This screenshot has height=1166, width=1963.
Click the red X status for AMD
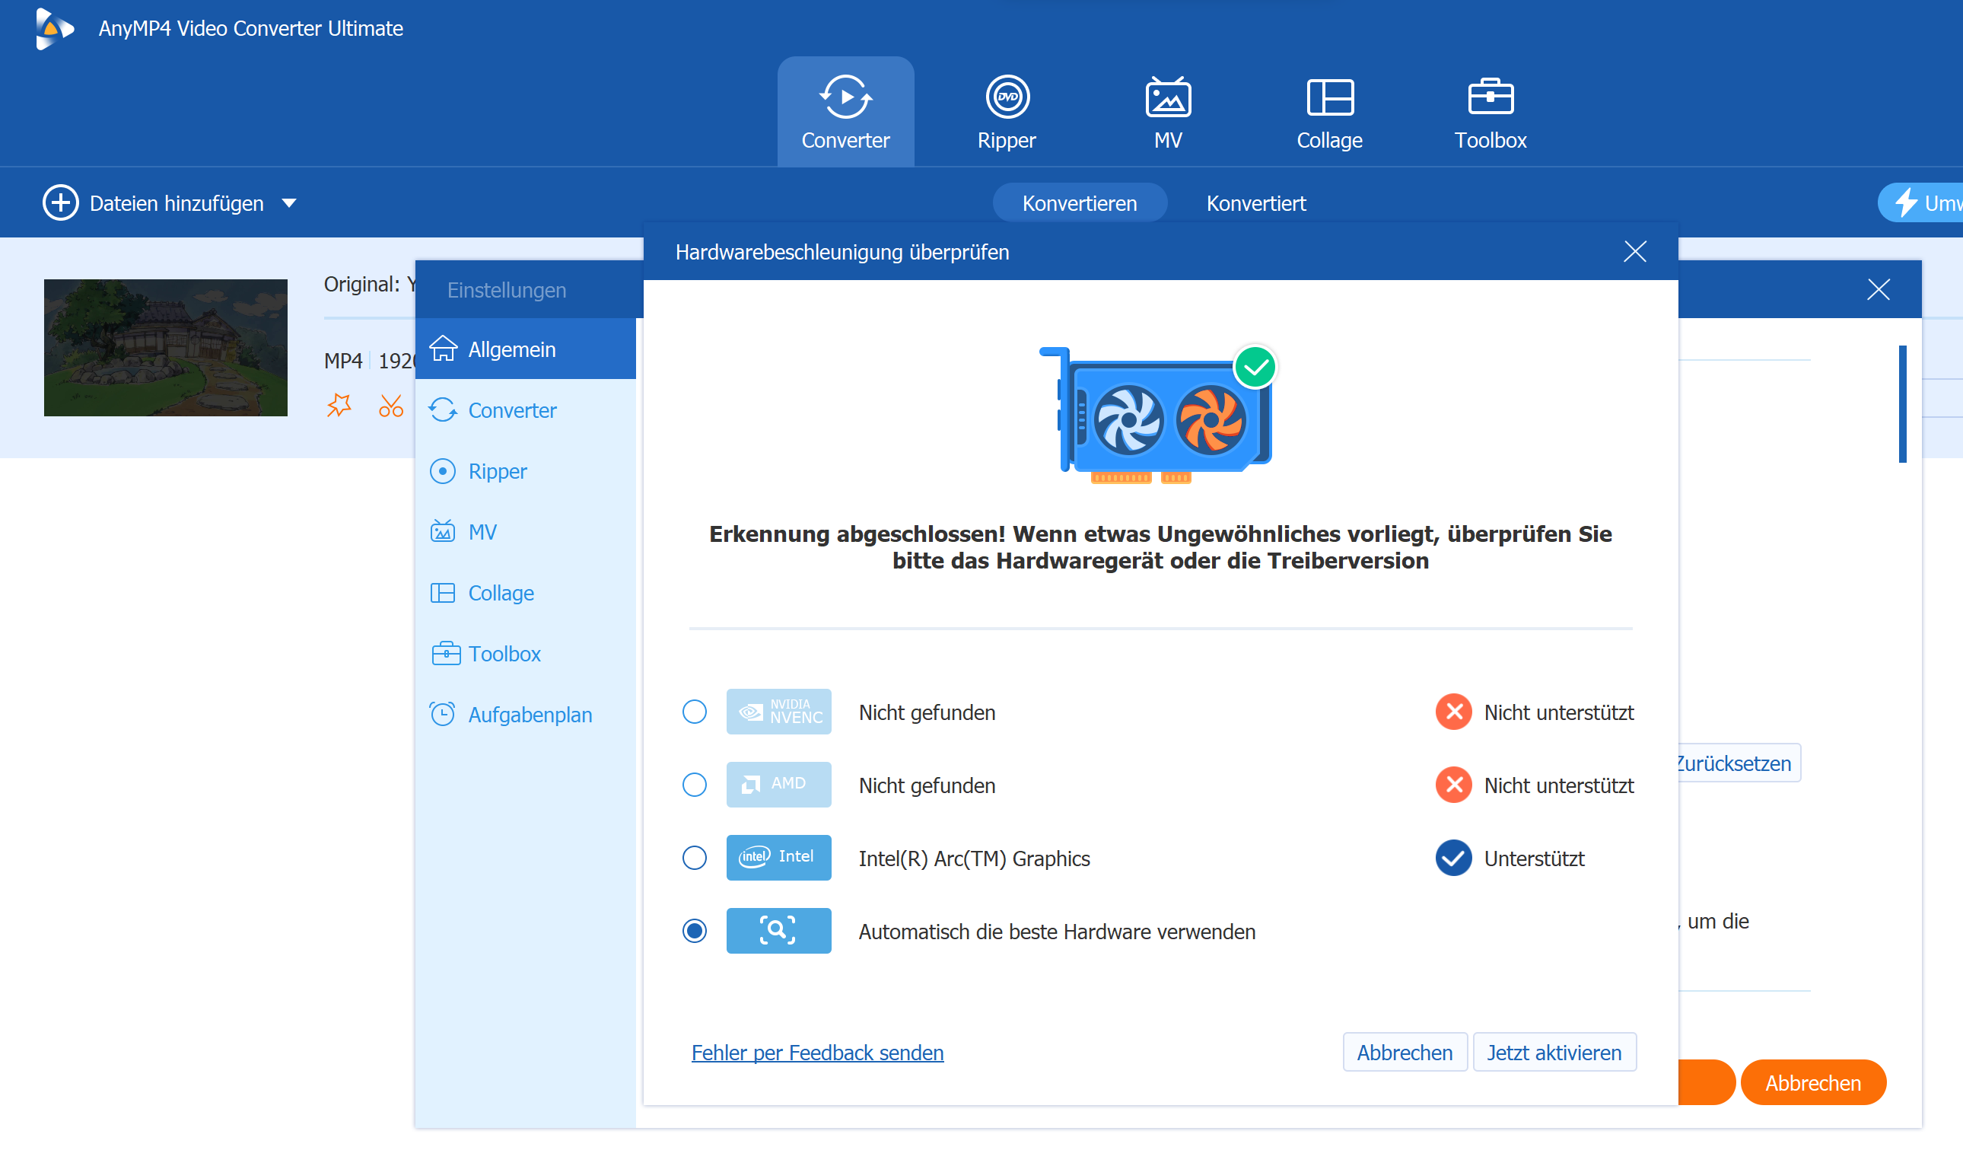coord(1453,785)
